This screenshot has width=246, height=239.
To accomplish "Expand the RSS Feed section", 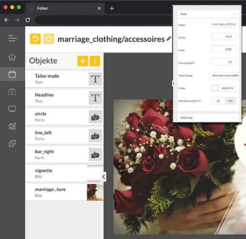I will tap(208, 118).
